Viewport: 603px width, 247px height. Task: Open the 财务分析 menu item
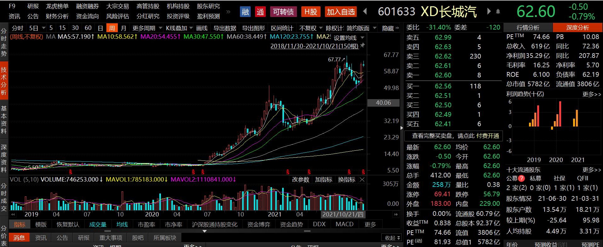[57, 16]
